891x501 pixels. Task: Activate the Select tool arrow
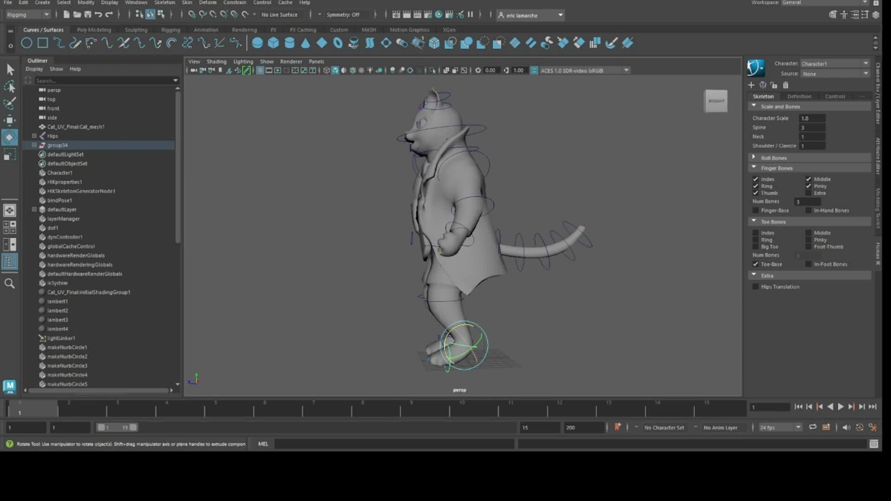pyautogui.click(x=10, y=70)
